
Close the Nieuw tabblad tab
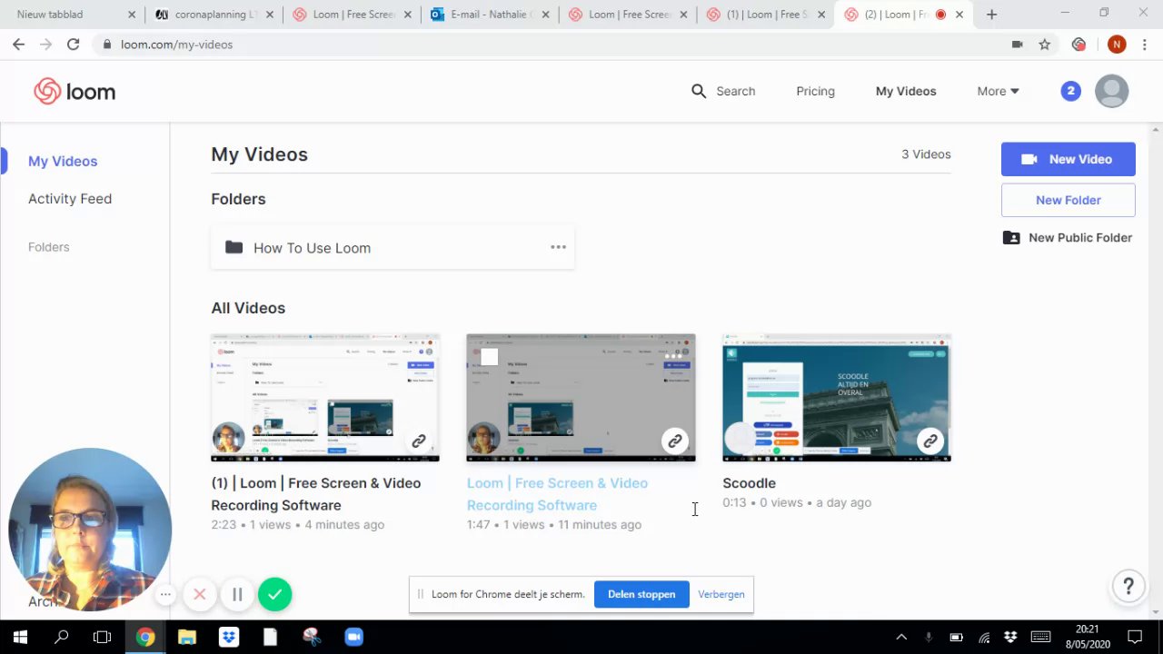tap(131, 15)
